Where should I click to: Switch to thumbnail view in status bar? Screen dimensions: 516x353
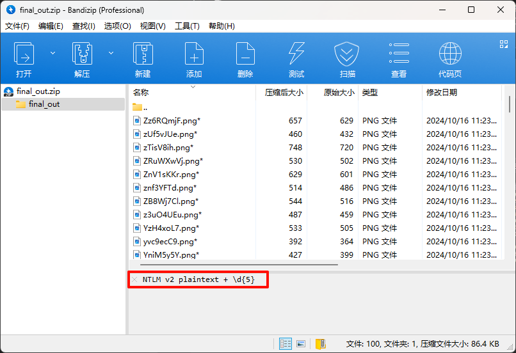click(x=301, y=343)
